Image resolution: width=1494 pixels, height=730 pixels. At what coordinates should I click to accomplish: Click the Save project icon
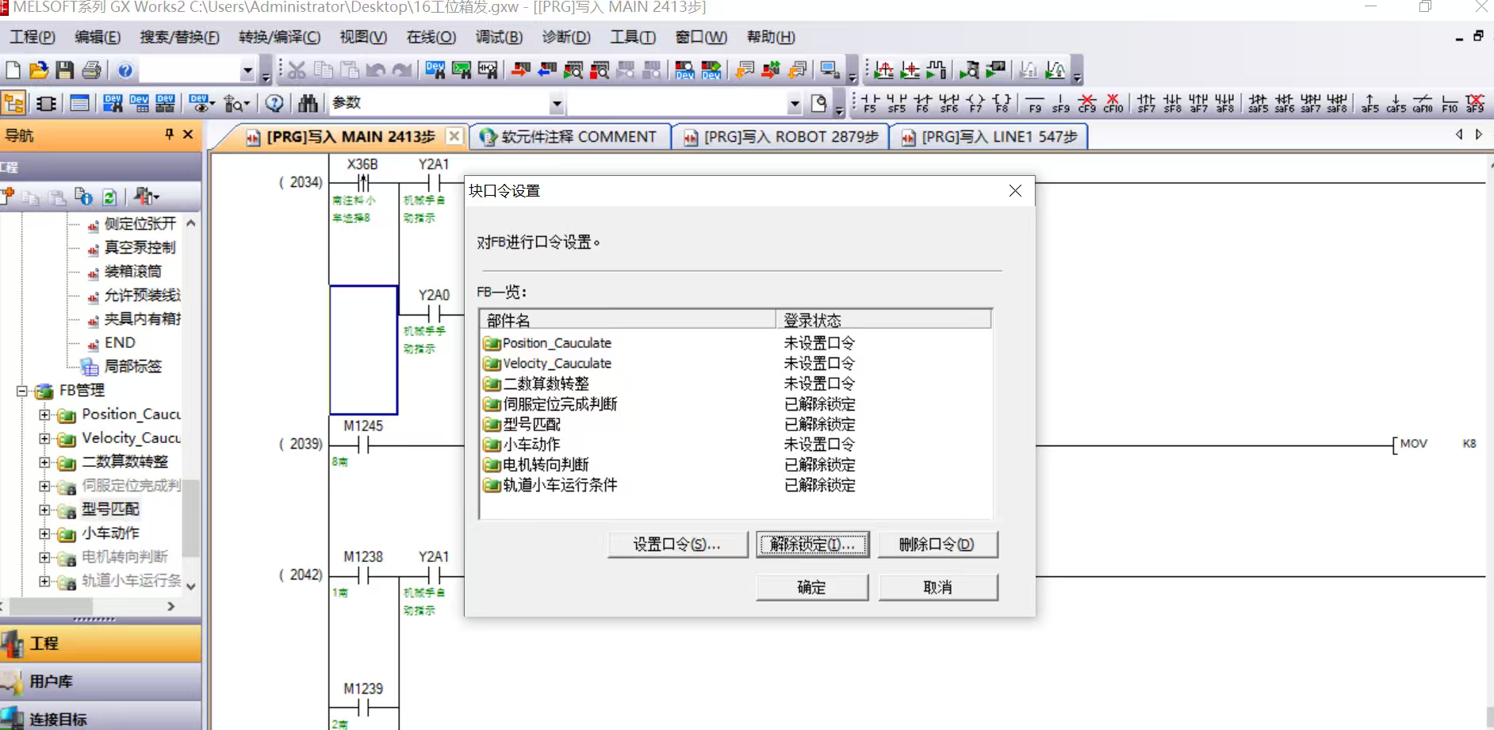click(65, 71)
